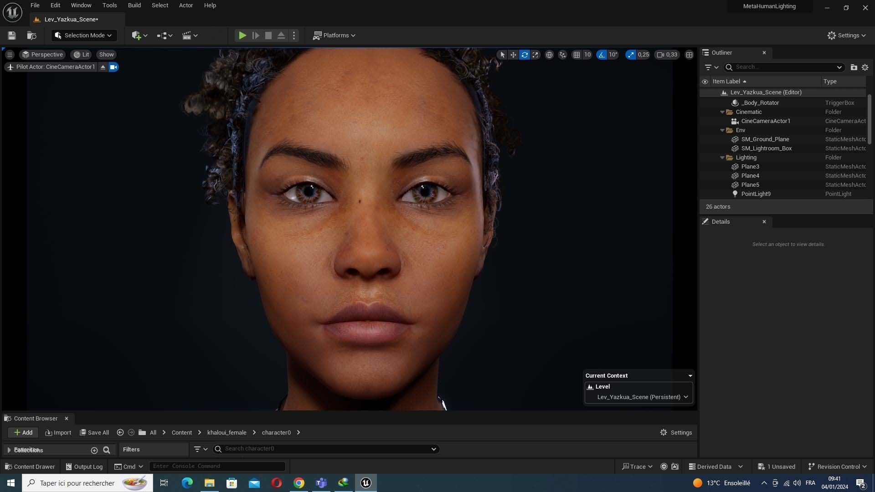Screen dimensions: 875x492
Task: Toggle the world/local coordinate system globe icon
Action: pyautogui.click(x=549, y=55)
